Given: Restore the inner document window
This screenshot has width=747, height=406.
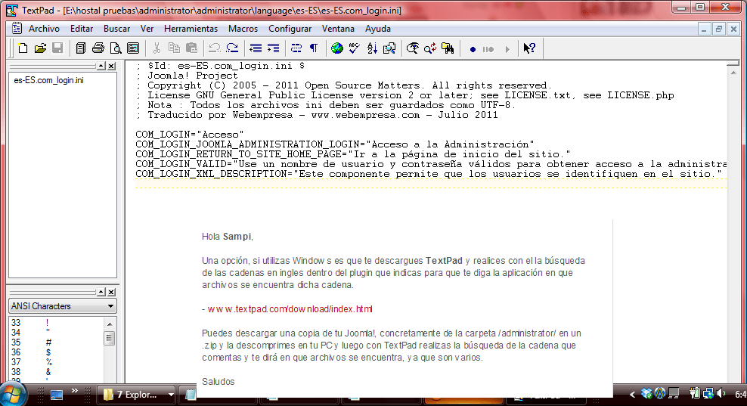Looking at the screenshot, I should click(719, 29).
